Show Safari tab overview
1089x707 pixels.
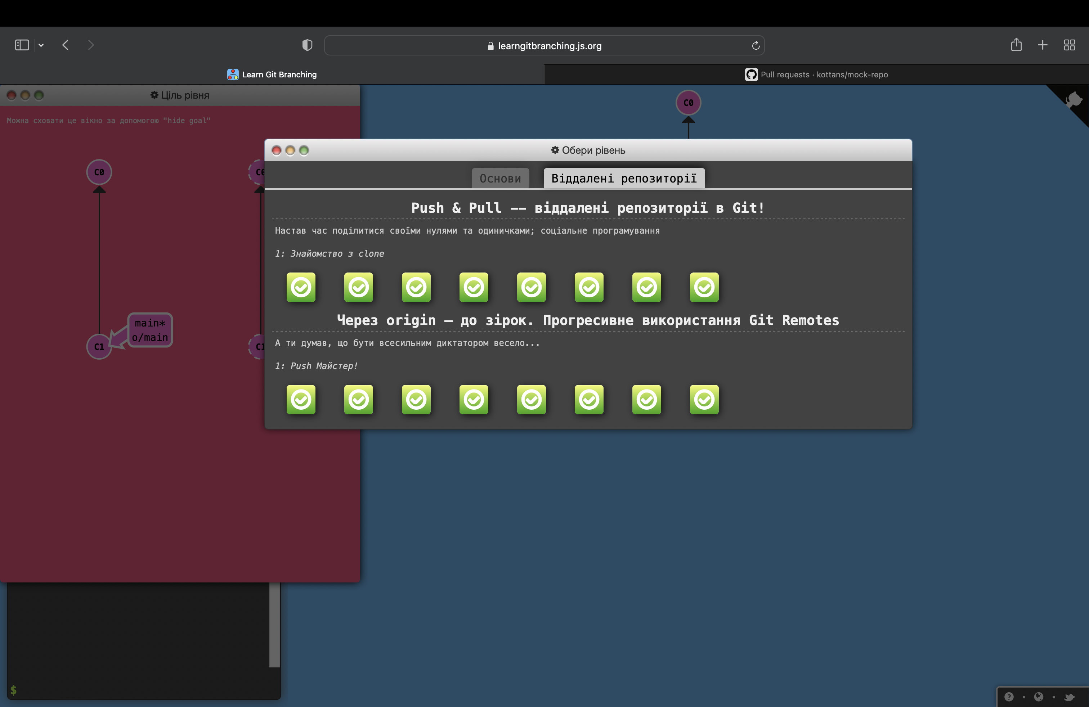(1069, 45)
